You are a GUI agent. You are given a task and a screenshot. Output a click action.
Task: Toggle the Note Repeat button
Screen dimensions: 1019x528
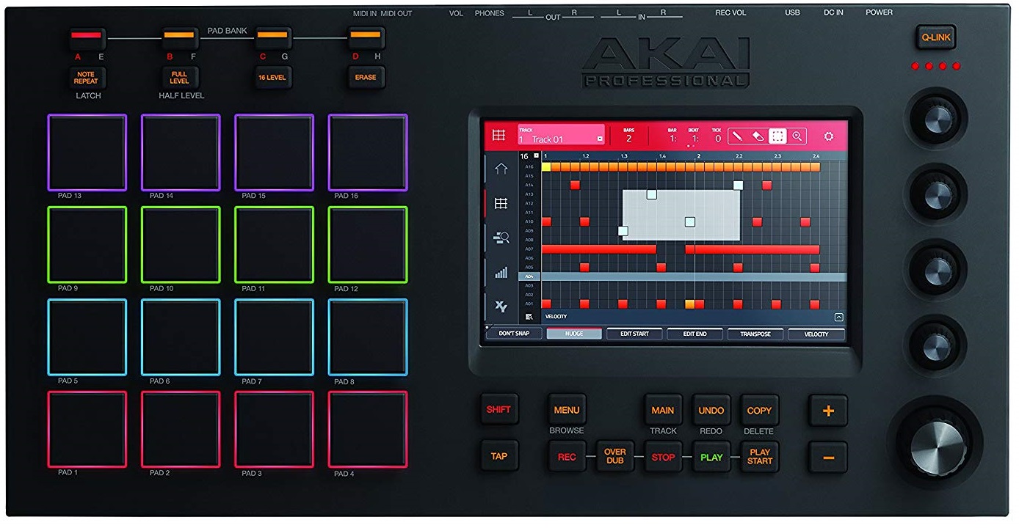(x=86, y=77)
